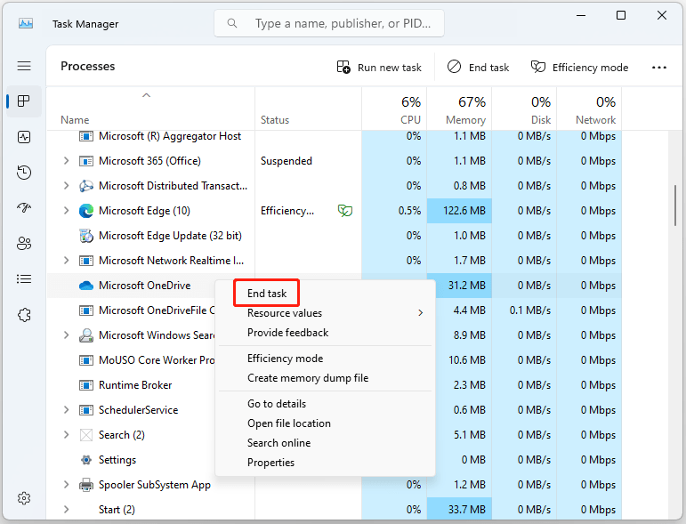Click the process list vertical scrollbar
This screenshot has height=524, width=686.
point(675,206)
